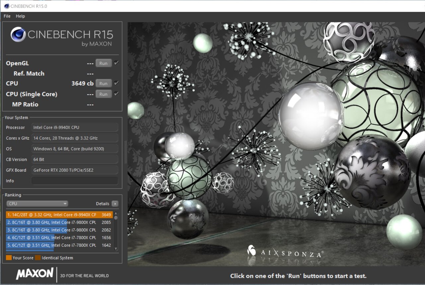The height and width of the screenshot is (285, 425).
Task: Click the GFX Board field value
Action: (75, 170)
